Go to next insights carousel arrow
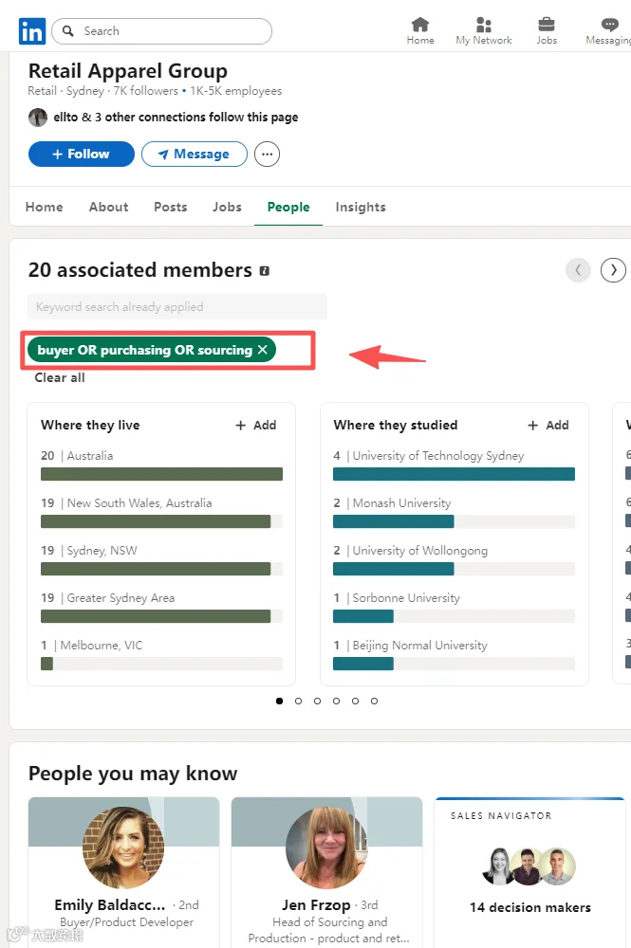 [x=613, y=270]
